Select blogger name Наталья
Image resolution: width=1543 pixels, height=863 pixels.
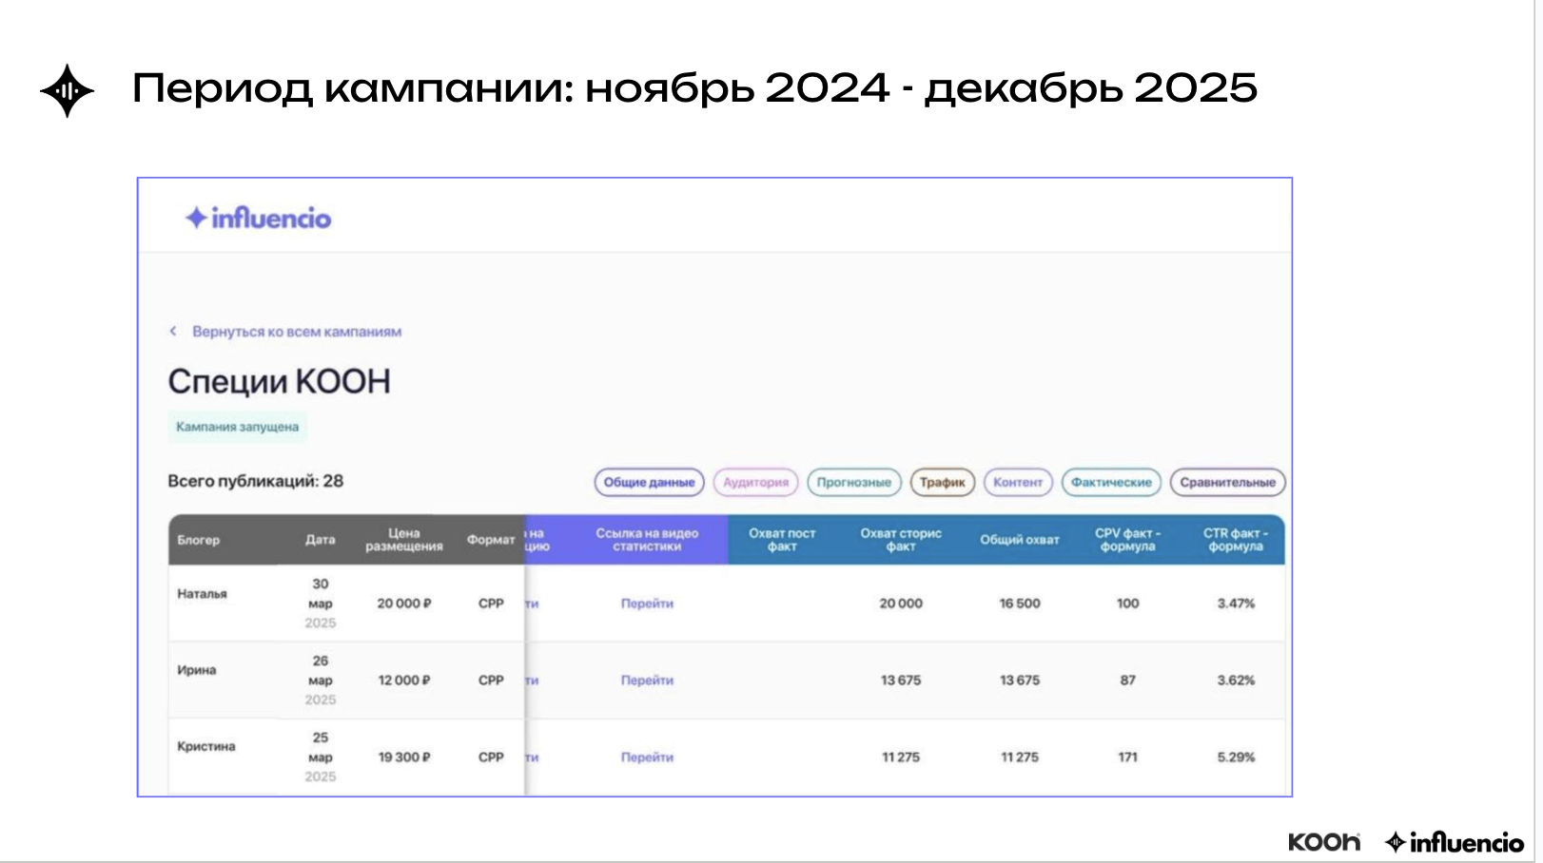(x=202, y=594)
